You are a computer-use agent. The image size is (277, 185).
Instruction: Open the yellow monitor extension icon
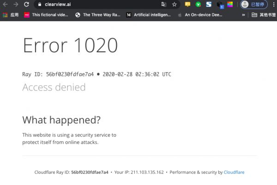(x=187, y=5)
